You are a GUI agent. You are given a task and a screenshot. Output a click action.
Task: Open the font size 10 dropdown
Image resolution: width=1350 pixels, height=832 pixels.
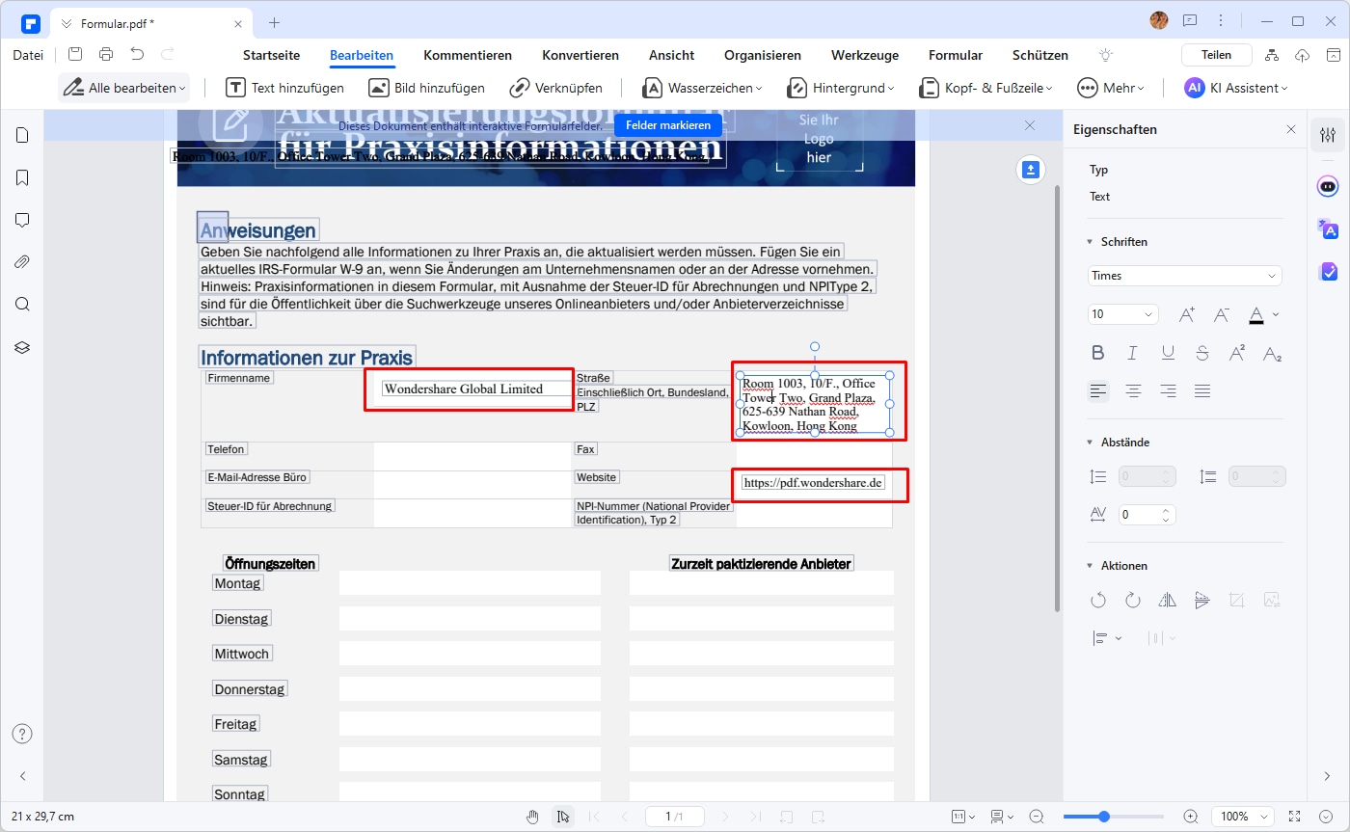(x=1123, y=314)
